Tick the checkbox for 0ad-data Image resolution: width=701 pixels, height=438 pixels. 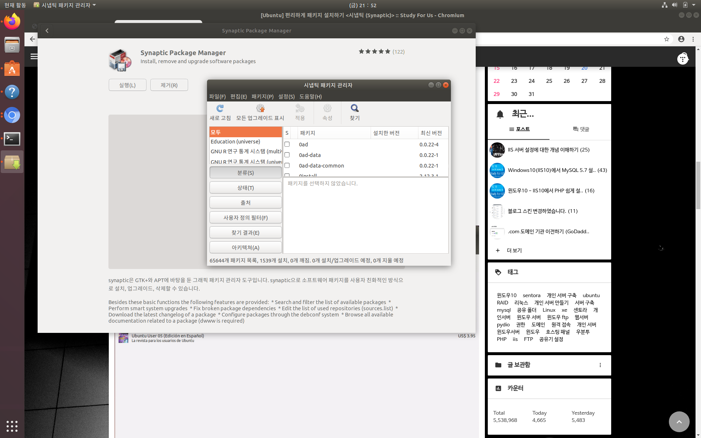(x=287, y=155)
